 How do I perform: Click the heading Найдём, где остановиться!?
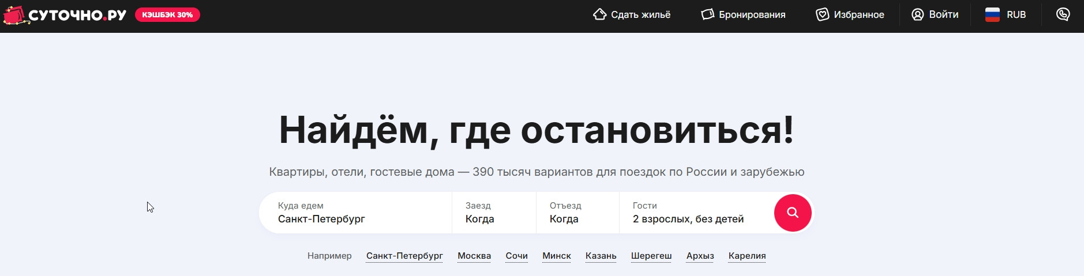click(x=537, y=130)
